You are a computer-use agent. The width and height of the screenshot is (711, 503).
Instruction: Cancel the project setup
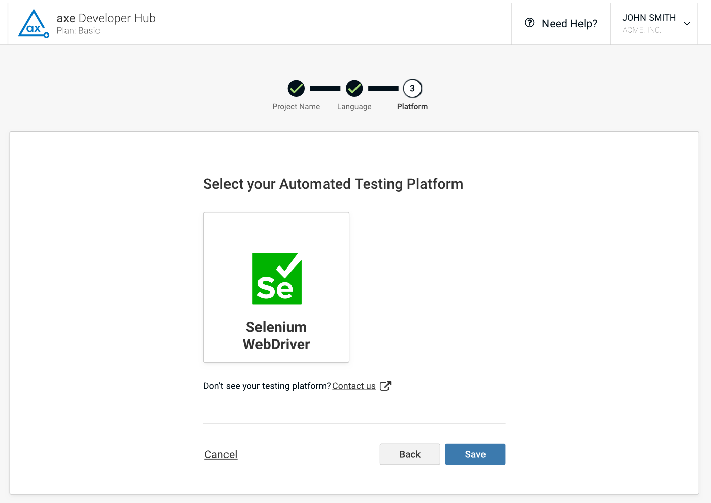pos(220,454)
